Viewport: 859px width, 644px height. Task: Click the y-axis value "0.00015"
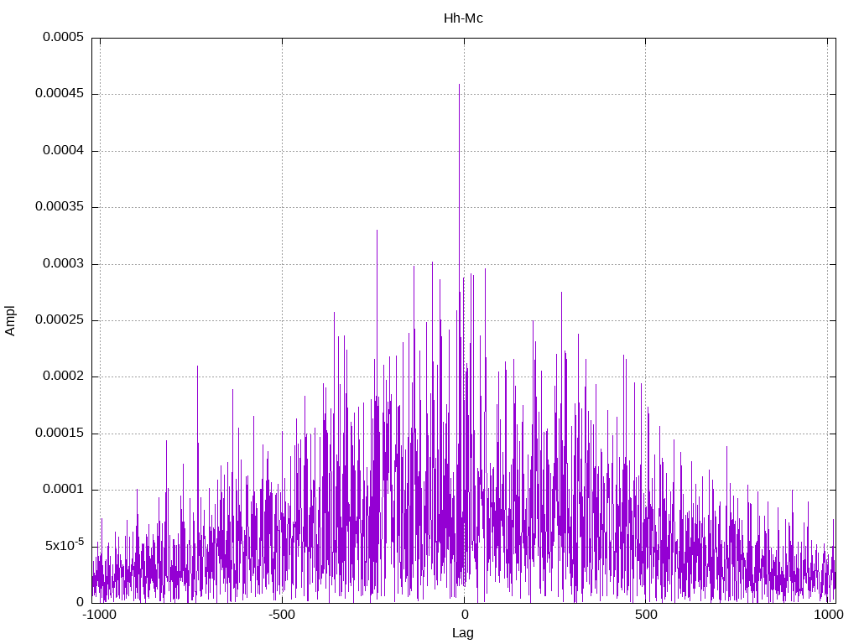[60, 434]
